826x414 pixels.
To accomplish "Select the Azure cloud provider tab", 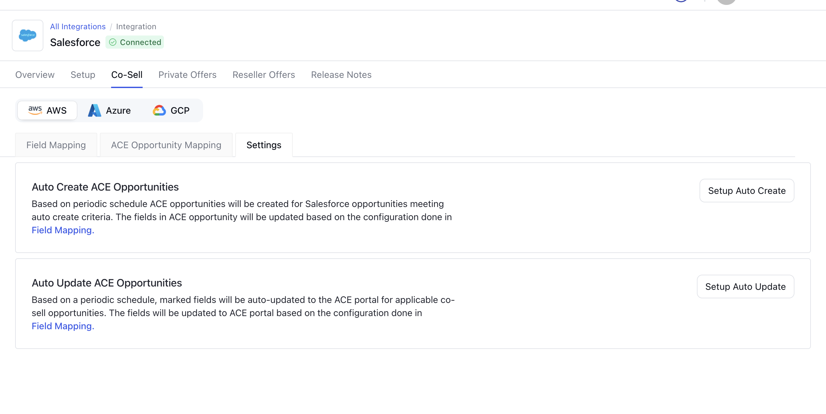I will [x=109, y=110].
